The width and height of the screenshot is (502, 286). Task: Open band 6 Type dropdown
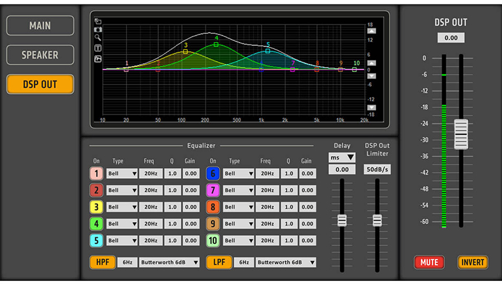[x=238, y=173]
